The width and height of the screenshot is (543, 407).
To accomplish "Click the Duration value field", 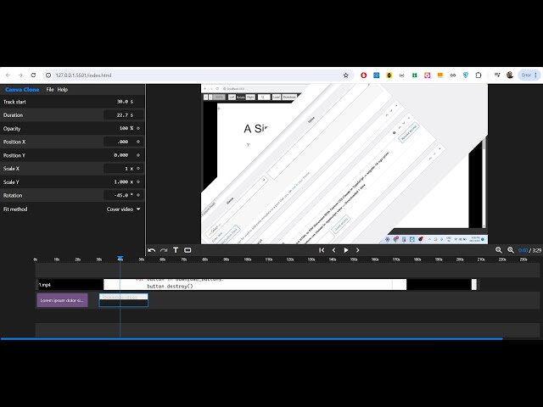I will click(x=118, y=115).
